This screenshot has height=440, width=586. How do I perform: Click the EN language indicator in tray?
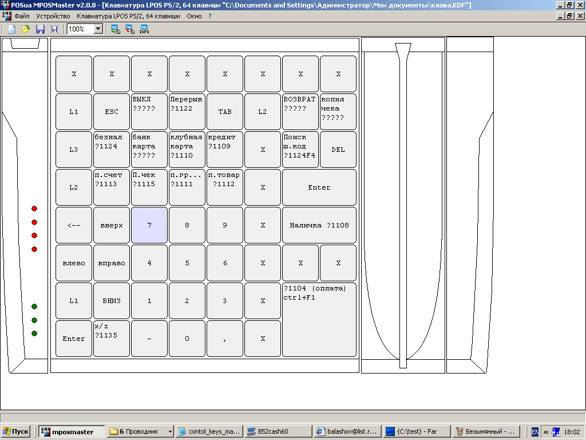[x=534, y=431]
